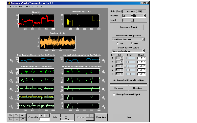Viewport: 197px width, 123px height.
Task: Click left arrow of level 5 slider
Action: coord(125,58)
